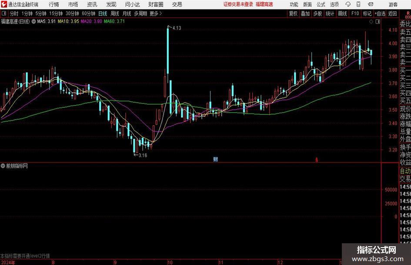Open the 选项 menu

pyautogui.click(x=334, y=4)
